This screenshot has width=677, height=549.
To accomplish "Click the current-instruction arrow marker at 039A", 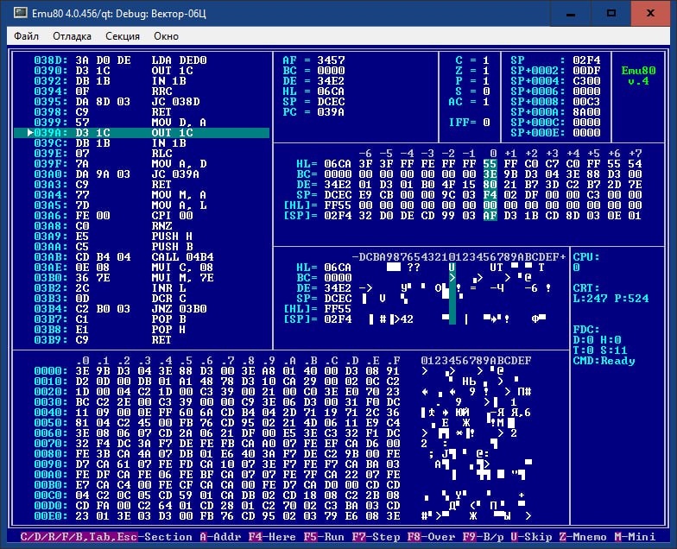I will 30,133.
